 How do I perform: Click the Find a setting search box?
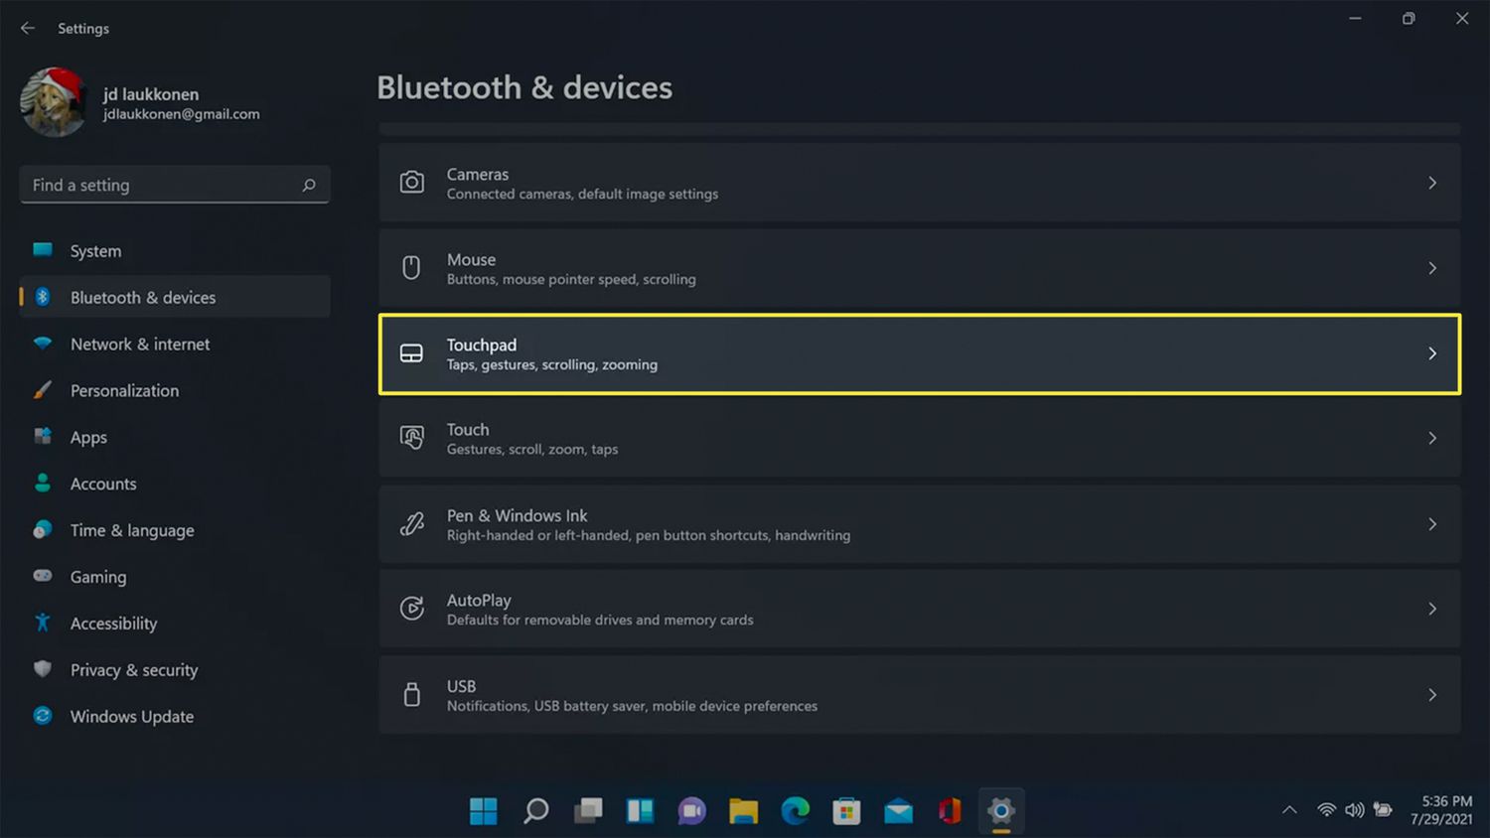point(164,186)
